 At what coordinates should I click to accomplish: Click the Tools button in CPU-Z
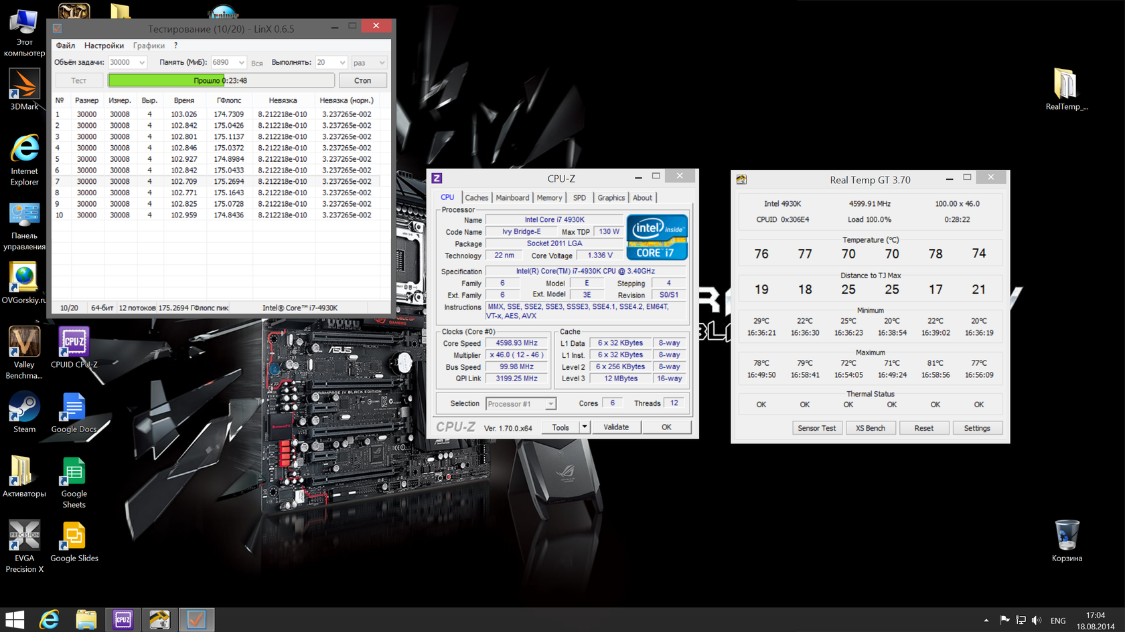pyautogui.click(x=560, y=427)
